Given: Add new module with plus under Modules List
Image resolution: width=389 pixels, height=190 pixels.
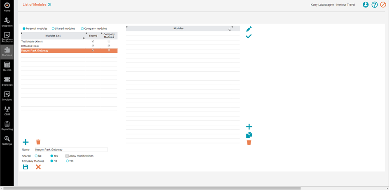Looking at the screenshot, I should tap(26, 142).
